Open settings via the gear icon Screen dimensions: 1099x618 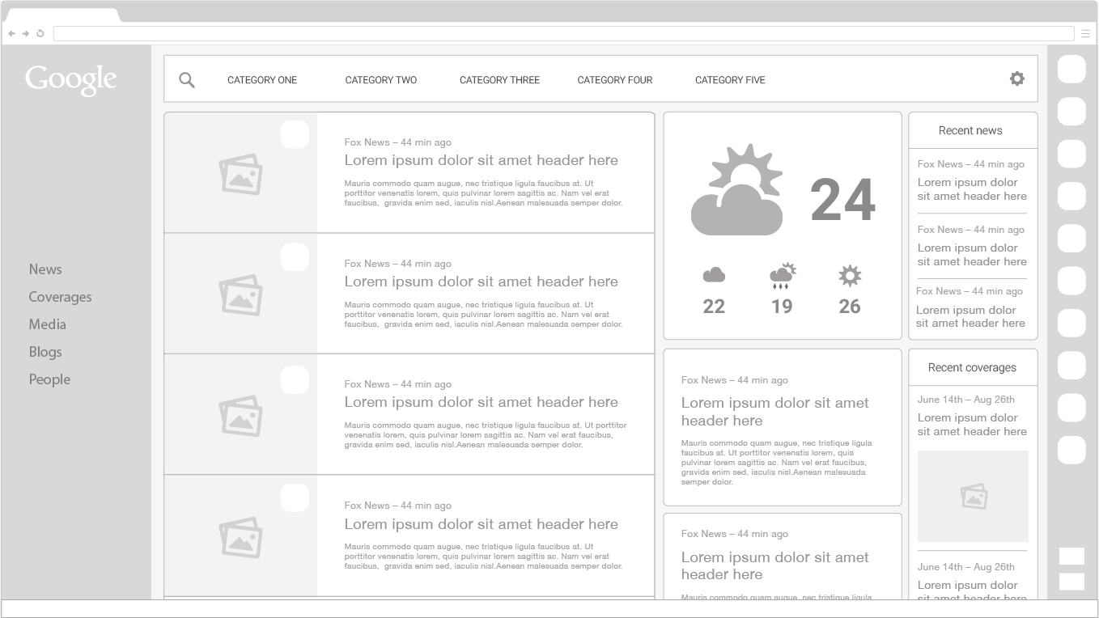[x=1017, y=78]
